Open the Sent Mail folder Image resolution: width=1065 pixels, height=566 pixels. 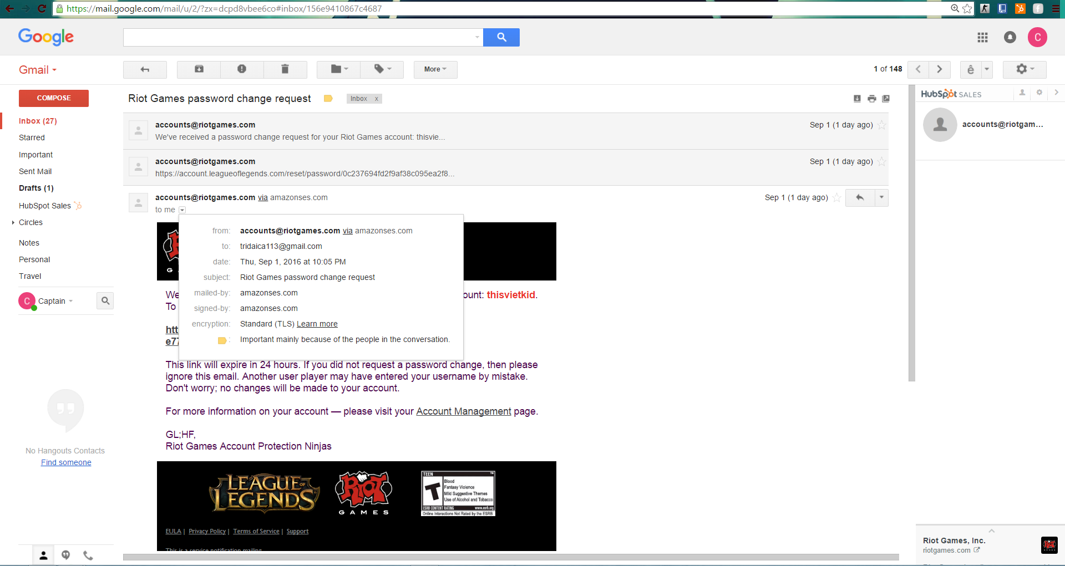click(x=35, y=171)
